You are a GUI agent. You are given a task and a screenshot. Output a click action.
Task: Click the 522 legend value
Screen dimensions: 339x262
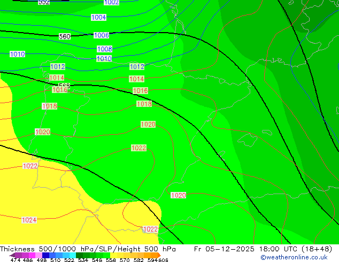[69, 260]
